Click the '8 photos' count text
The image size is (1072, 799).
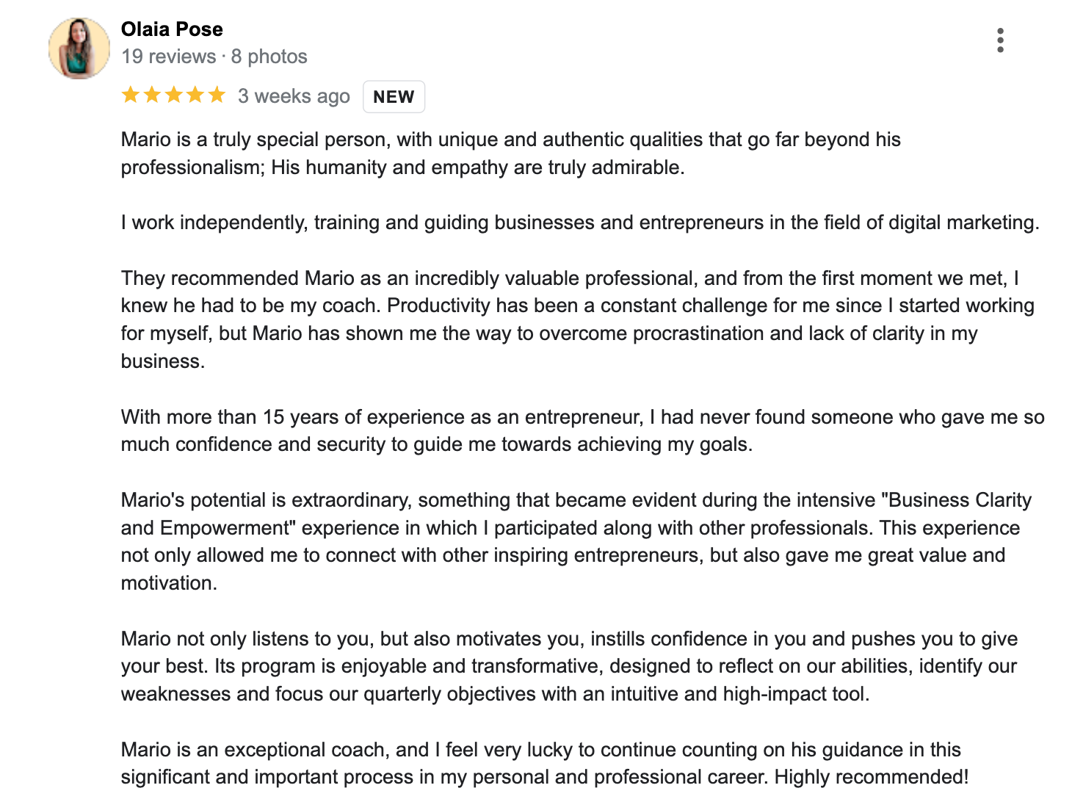(x=269, y=57)
